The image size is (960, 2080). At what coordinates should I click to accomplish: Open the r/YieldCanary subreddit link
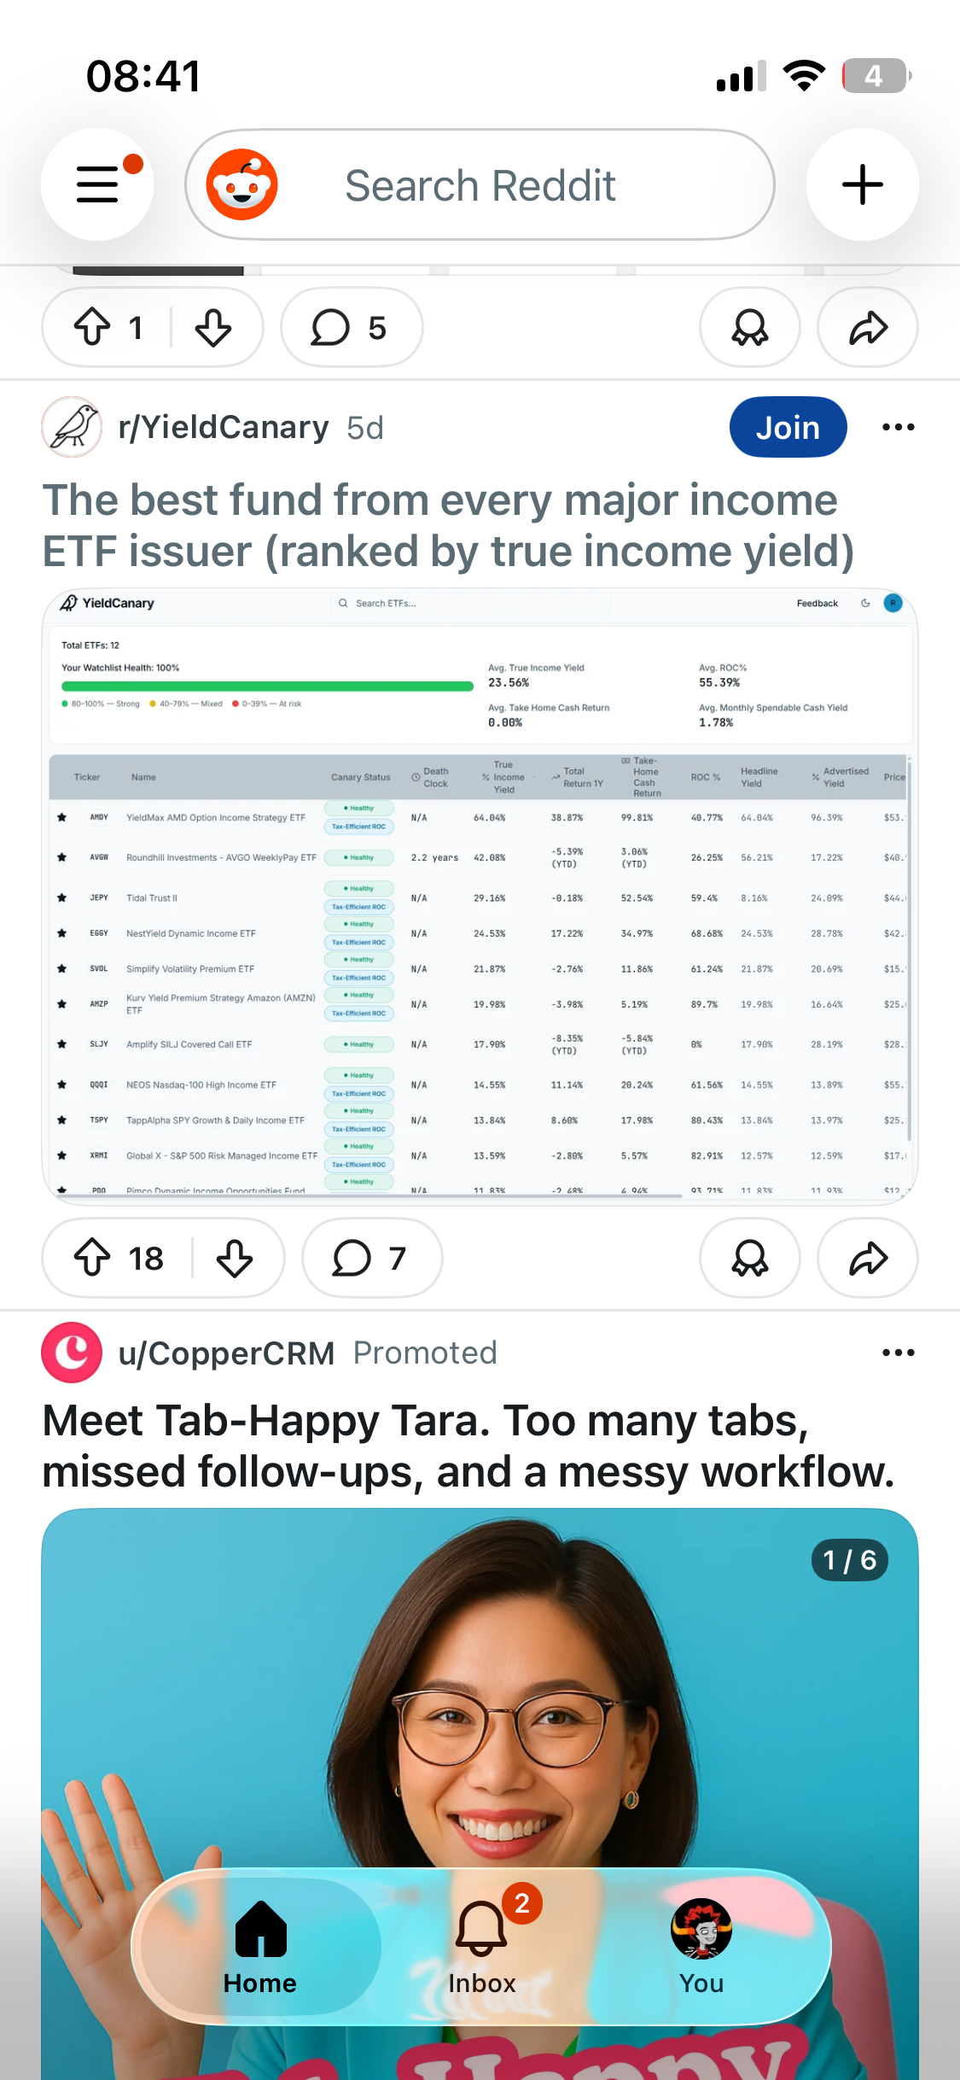coord(224,427)
